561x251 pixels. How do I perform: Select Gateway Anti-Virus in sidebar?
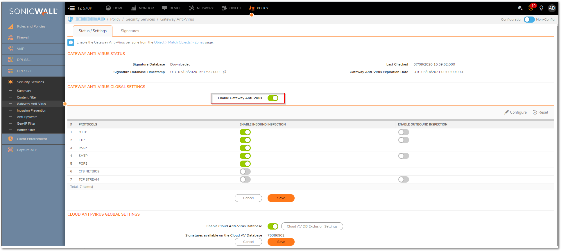[x=31, y=104]
